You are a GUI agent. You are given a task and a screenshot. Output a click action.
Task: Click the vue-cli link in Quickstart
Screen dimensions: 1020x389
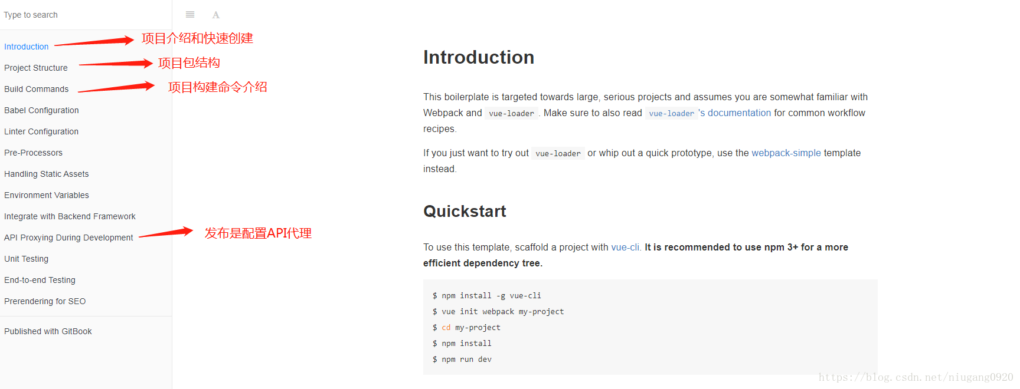pos(625,247)
